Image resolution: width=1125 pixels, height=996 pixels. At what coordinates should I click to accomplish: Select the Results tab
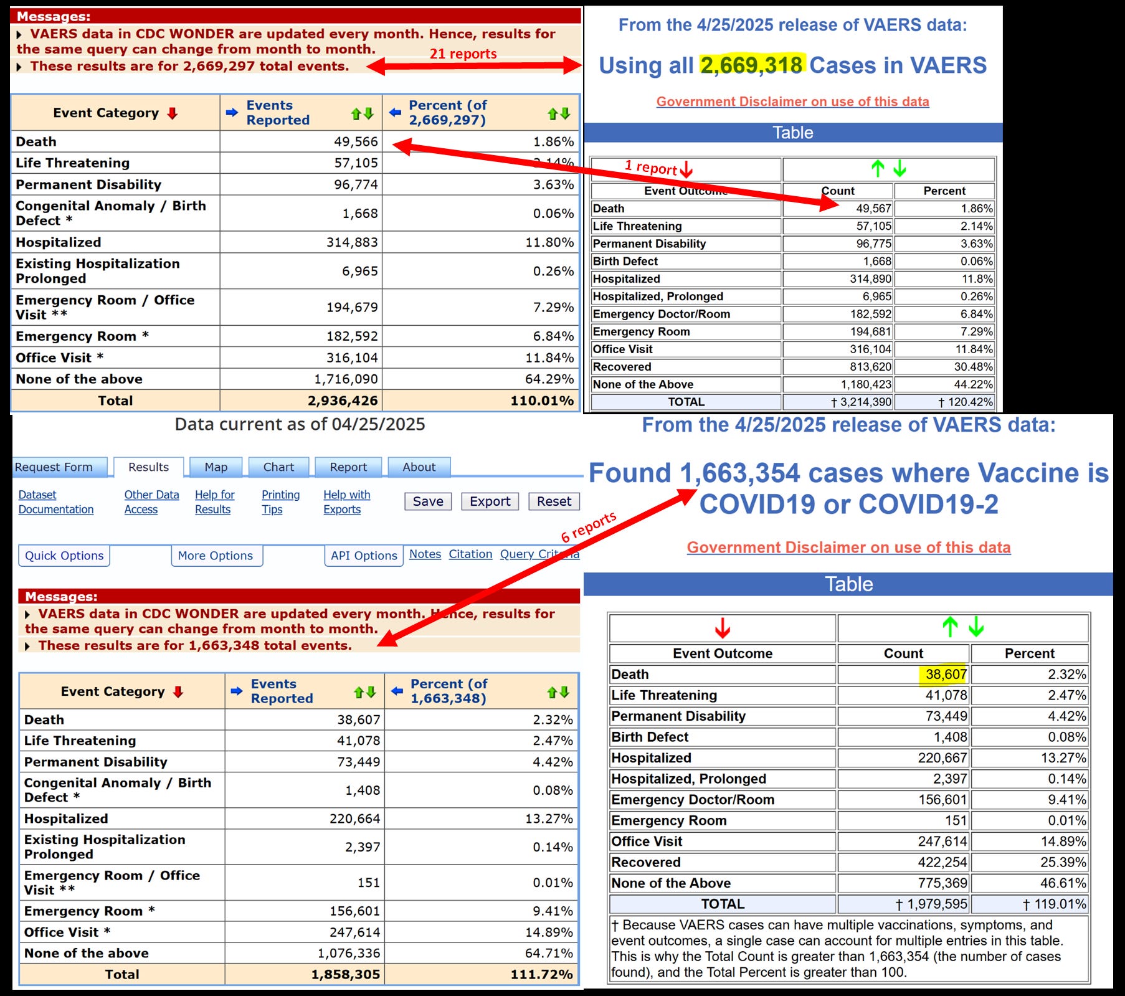pos(148,467)
